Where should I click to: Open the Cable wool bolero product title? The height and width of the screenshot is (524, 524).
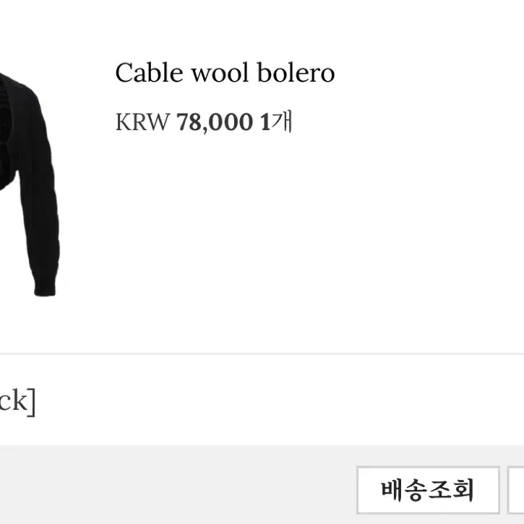[x=225, y=72]
